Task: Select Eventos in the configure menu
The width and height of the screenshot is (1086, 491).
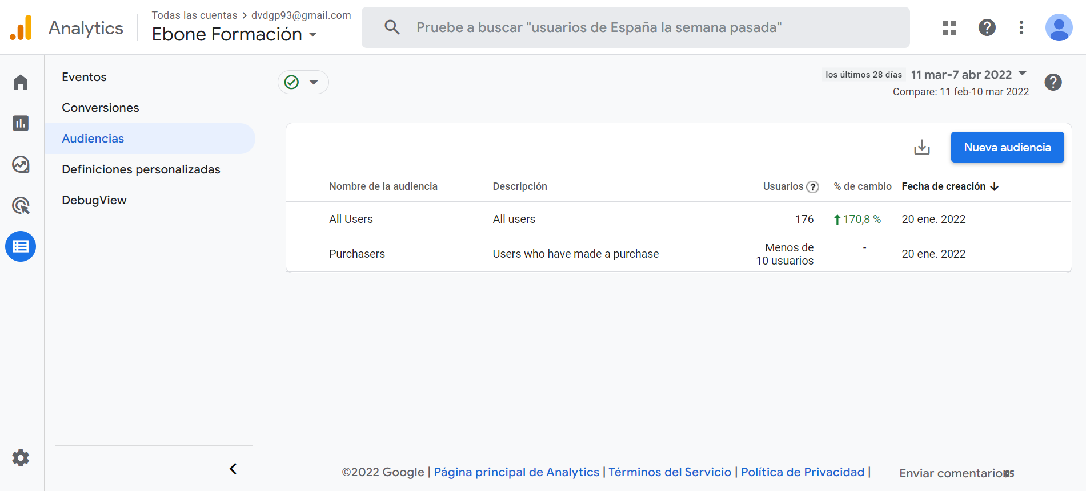Action: point(84,77)
